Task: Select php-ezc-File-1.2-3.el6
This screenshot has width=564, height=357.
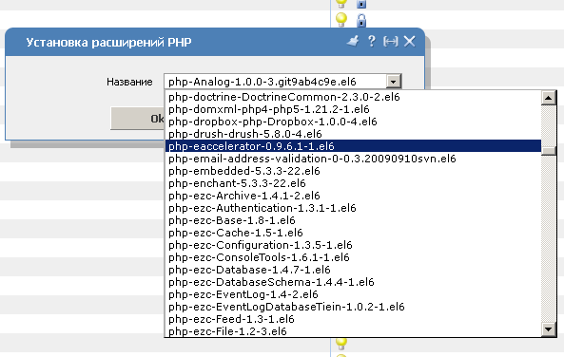Action: click(353, 331)
